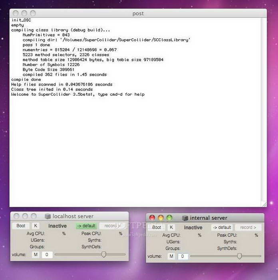Minimize internal server window with yellow button
Screen dimensions: 278x280
161,218
